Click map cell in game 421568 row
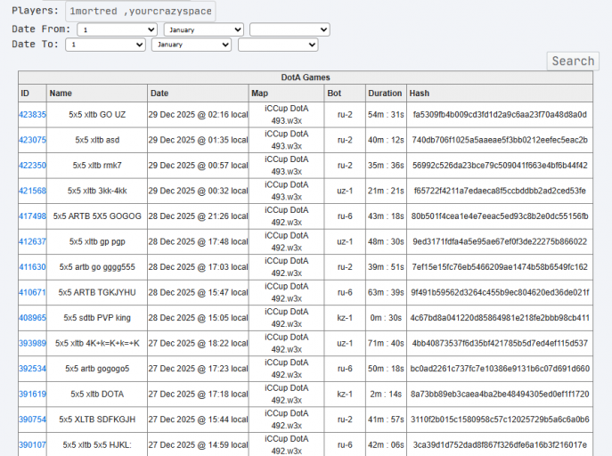The image size is (612, 456). click(x=287, y=191)
